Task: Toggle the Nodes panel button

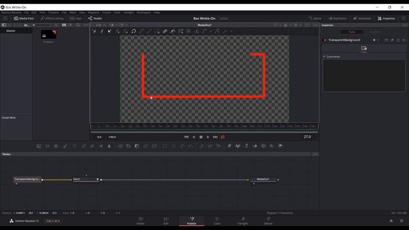Action: click(x=95, y=19)
